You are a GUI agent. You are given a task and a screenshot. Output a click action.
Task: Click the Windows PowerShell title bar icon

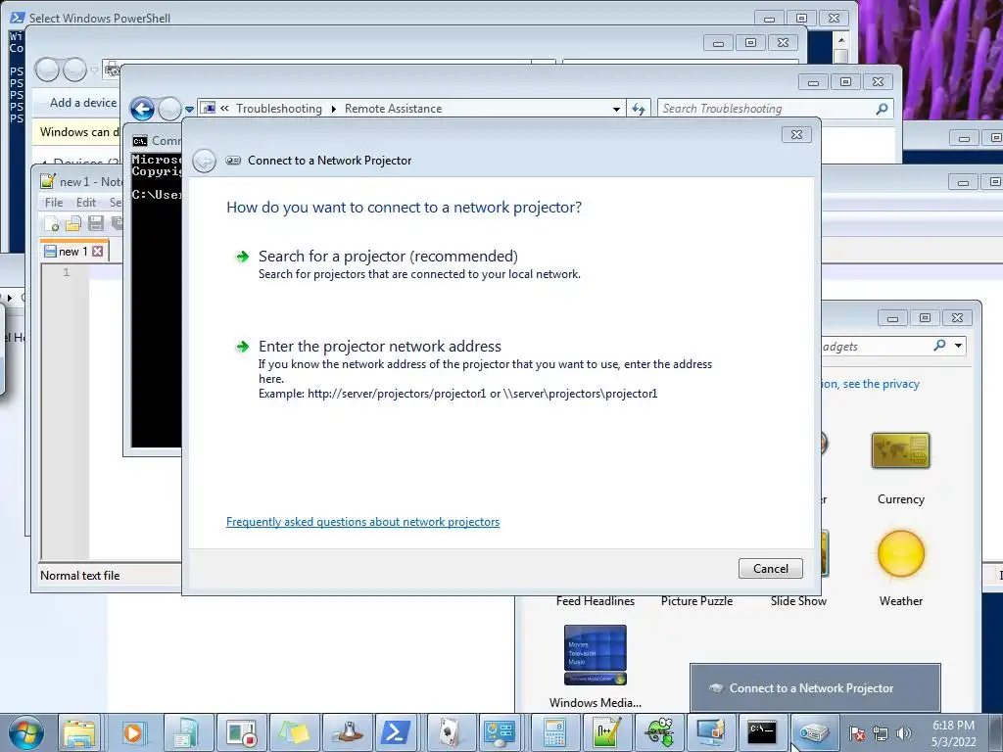18,18
